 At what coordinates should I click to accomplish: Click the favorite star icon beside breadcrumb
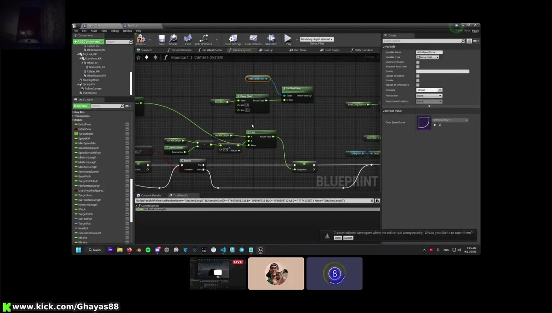click(x=139, y=57)
